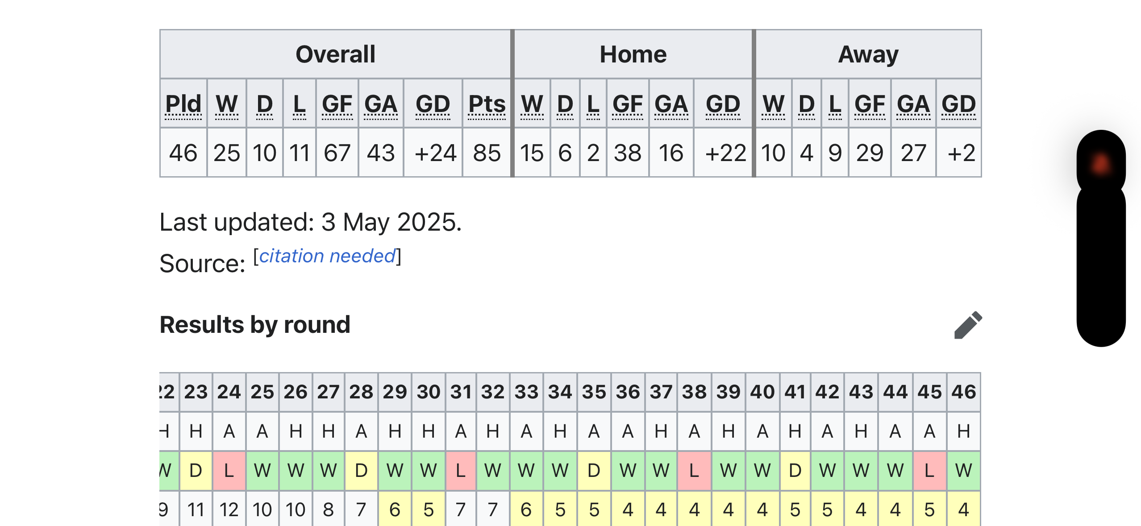Click the position 12 cell under round 24
1141x526 pixels.
point(229,509)
